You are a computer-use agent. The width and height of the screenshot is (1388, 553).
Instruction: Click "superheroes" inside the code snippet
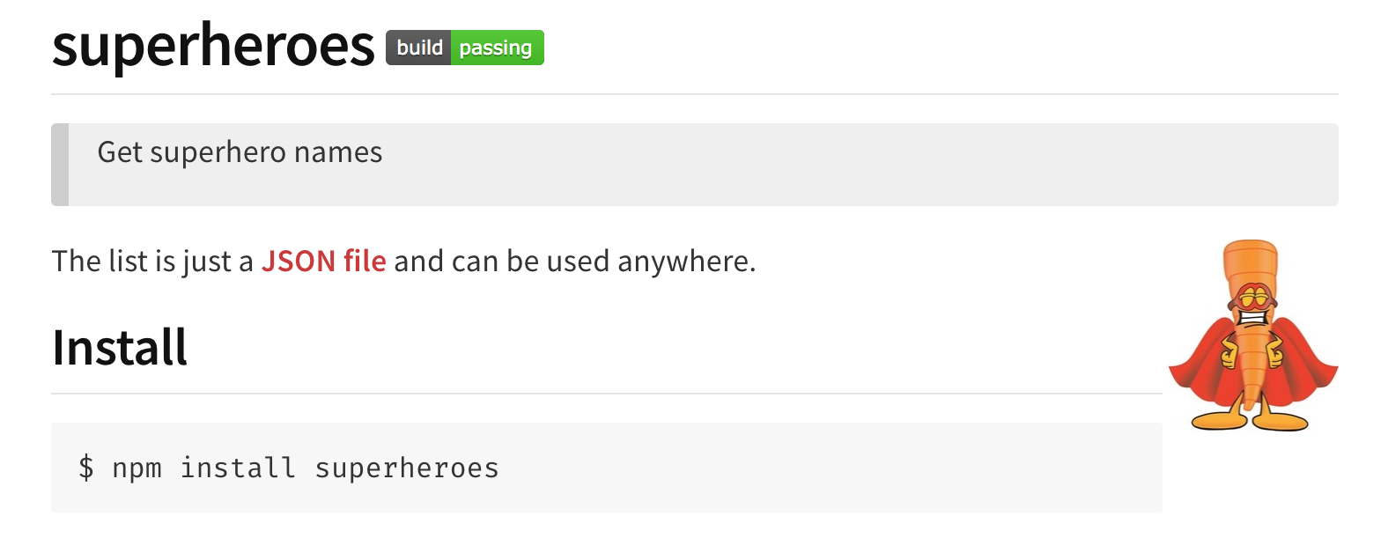(407, 468)
